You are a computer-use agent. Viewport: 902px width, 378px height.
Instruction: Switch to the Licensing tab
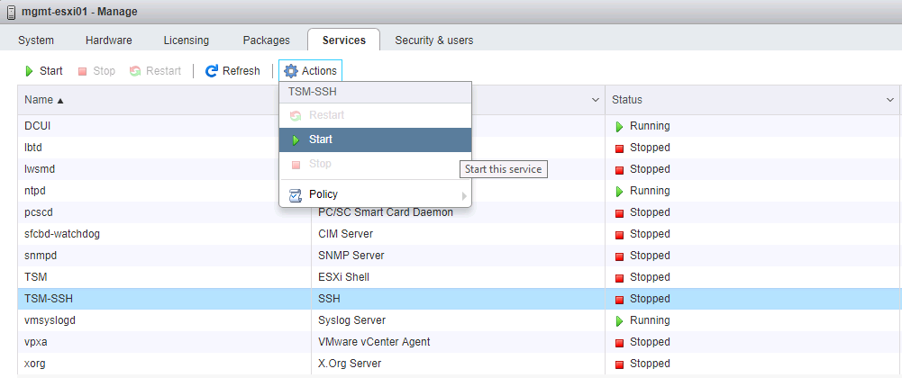coord(186,40)
